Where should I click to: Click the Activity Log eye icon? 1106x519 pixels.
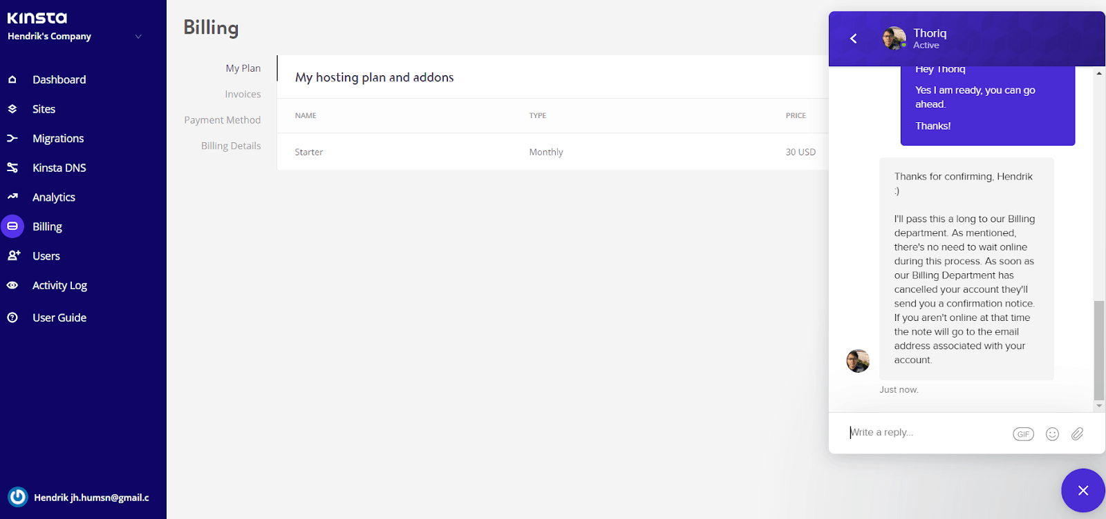(12, 285)
